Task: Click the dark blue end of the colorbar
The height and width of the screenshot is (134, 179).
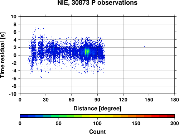Action: (24, 116)
